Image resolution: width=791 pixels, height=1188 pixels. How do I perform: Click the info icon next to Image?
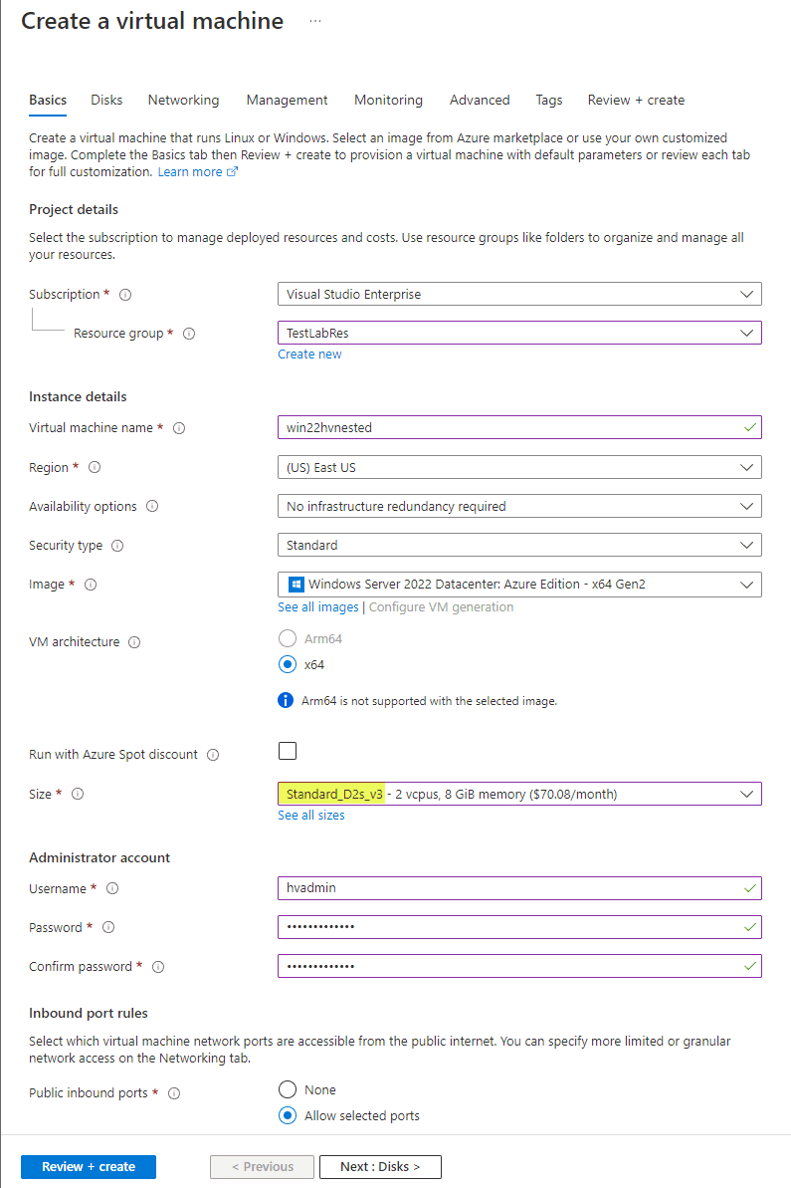point(91,585)
